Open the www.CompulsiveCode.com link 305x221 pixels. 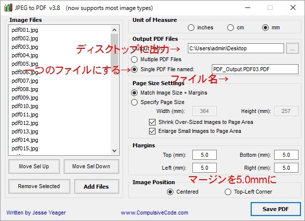point(149,213)
